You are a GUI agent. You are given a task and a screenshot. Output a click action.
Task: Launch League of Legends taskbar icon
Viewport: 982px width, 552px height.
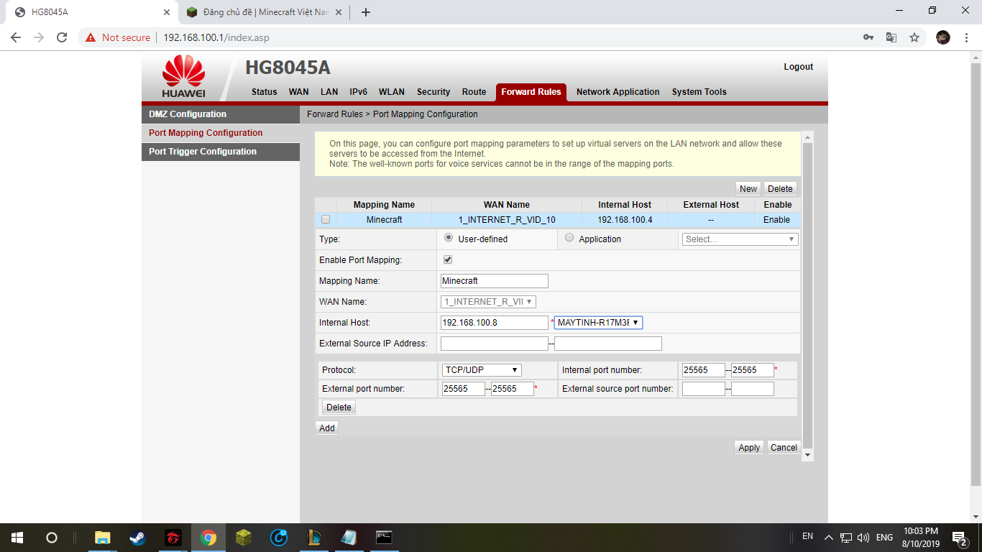313,537
